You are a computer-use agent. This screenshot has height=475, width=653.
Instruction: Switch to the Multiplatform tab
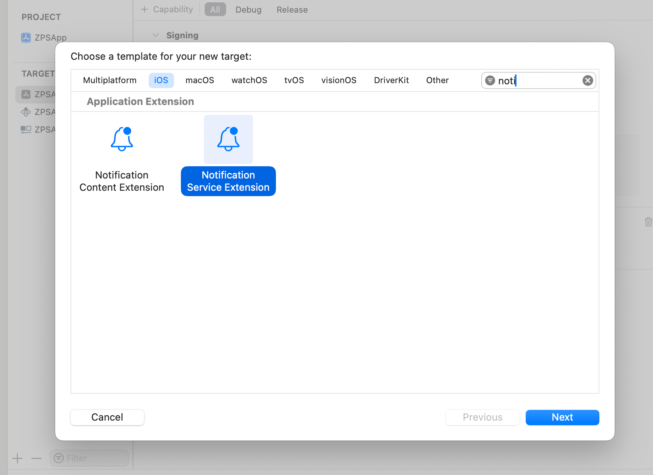[110, 80]
